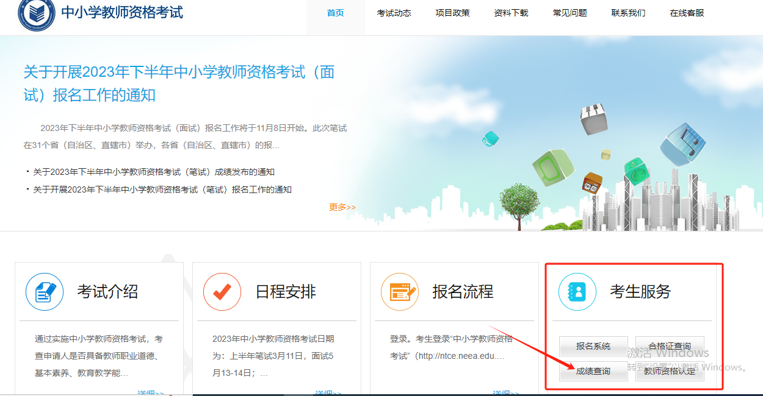The image size is (763, 396).
Task: Switch to the 考试动态 tab
Action: [x=394, y=12]
